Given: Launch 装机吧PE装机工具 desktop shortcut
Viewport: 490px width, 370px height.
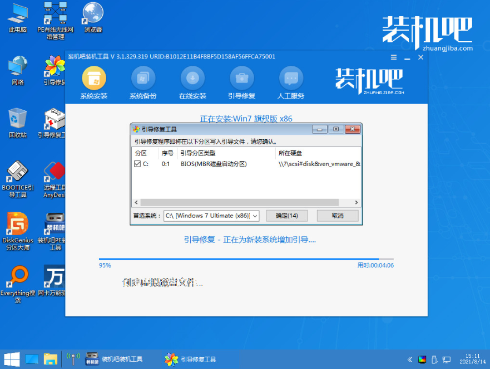Looking at the screenshot, I should click(x=52, y=232).
